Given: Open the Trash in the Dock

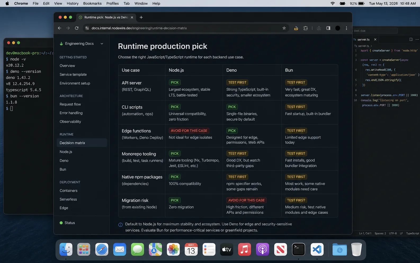Looking at the screenshot, I should tap(356, 249).
